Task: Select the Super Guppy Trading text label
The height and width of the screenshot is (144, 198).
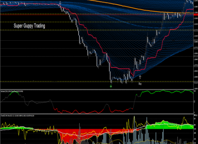Action: click(29, 26)
